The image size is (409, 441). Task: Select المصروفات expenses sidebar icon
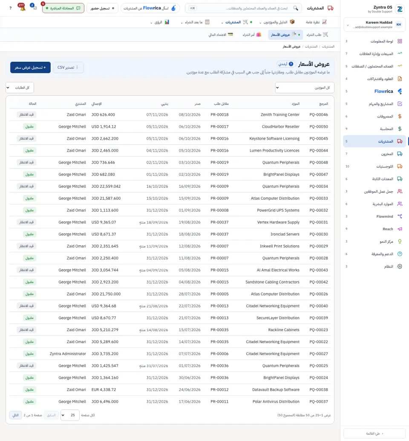point(400,116)
